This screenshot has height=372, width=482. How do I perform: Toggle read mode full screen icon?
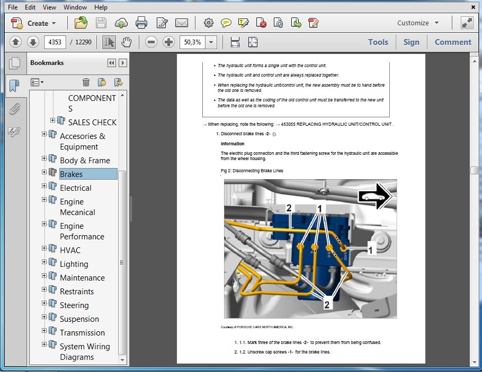[467, 23]
